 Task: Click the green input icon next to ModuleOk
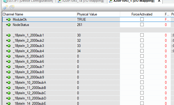point(8,20)
